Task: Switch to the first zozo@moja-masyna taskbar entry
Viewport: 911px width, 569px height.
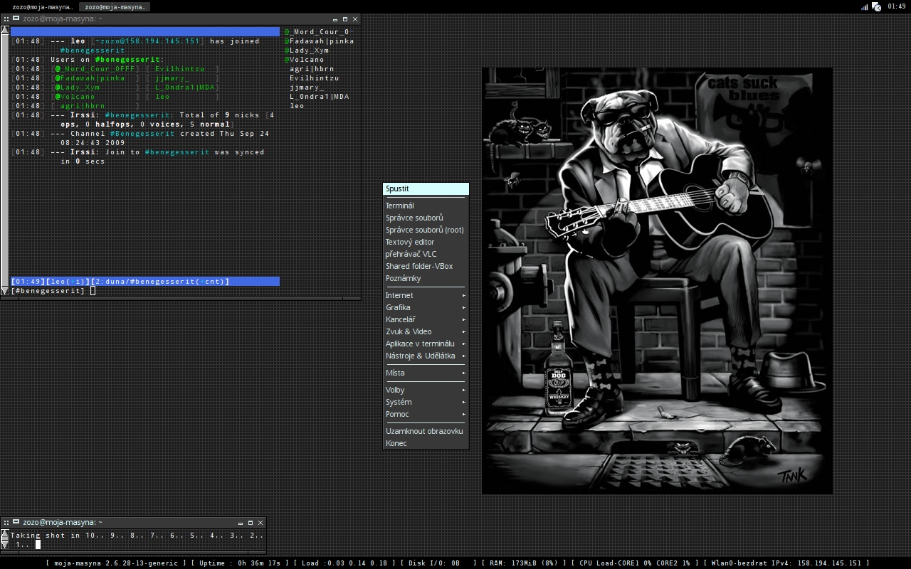Action: [42, 6]
